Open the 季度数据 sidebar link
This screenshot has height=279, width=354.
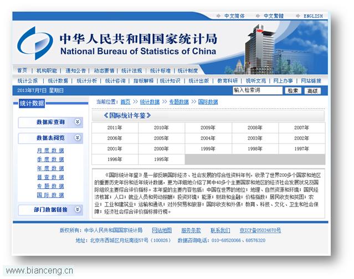tap(50, 159)
